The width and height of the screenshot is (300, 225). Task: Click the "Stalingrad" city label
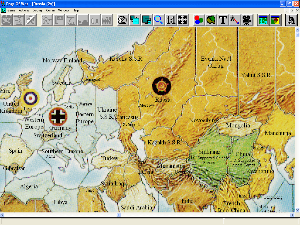coord(131,125)
